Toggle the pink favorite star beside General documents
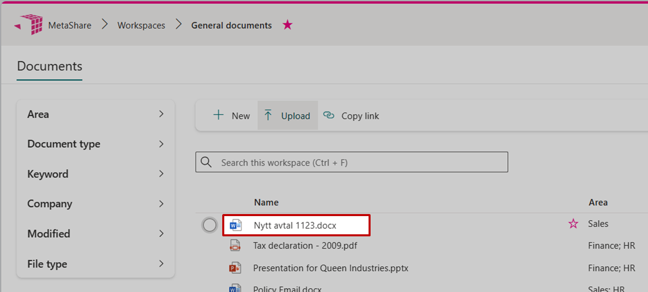 [288, 25]
